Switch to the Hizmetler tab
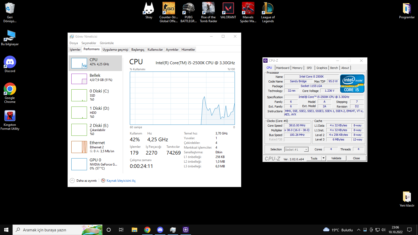 188,50
